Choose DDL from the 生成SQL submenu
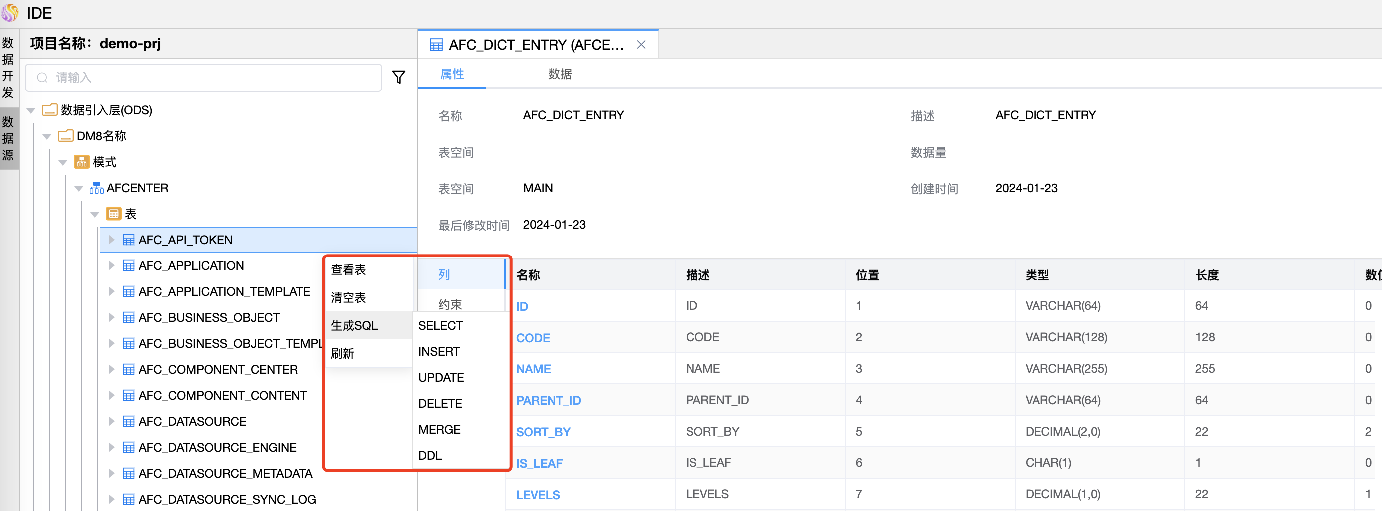Image resolution: width=1382 pixels, height=511 pixels. pyautogui.click(x=429, y=455)
